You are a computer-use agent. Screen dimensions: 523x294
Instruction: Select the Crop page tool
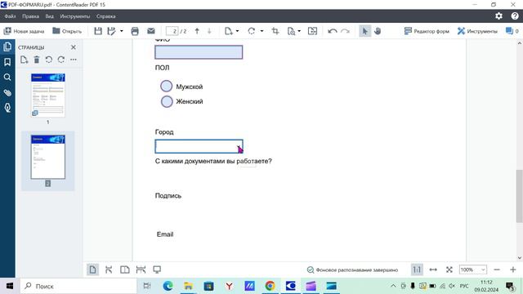tap(275, 31)
